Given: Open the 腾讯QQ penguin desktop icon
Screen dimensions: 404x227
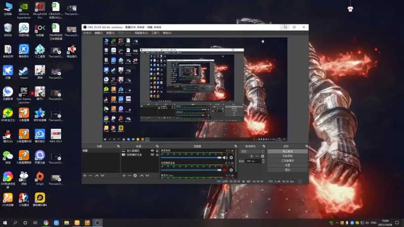Looking at the screenshot, I should pos(8,136).
